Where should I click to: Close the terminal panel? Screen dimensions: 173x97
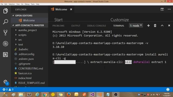(x=169, y=26)
